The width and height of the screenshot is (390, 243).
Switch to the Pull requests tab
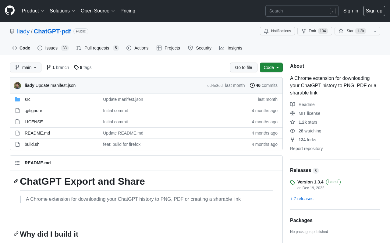coord(97,48)
